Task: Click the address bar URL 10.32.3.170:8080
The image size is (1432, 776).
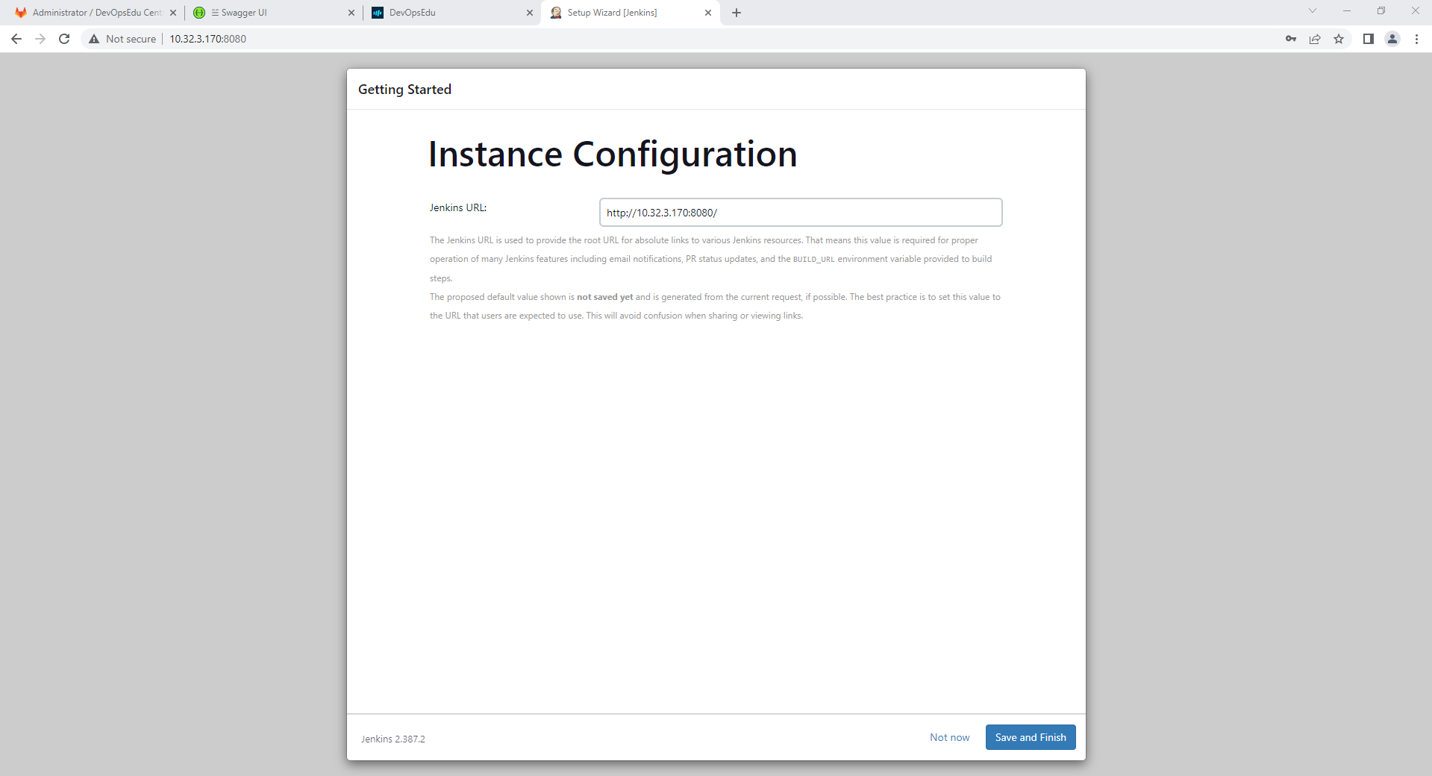Action: (x=207, y=39)
